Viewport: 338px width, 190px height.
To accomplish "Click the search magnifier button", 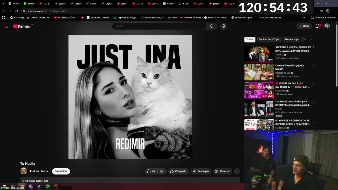I will point(212,26).
